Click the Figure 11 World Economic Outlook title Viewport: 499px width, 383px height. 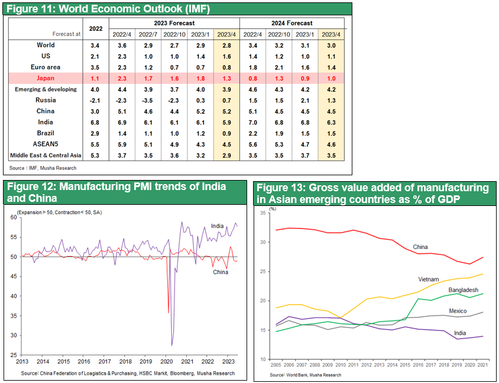(108, 8)
